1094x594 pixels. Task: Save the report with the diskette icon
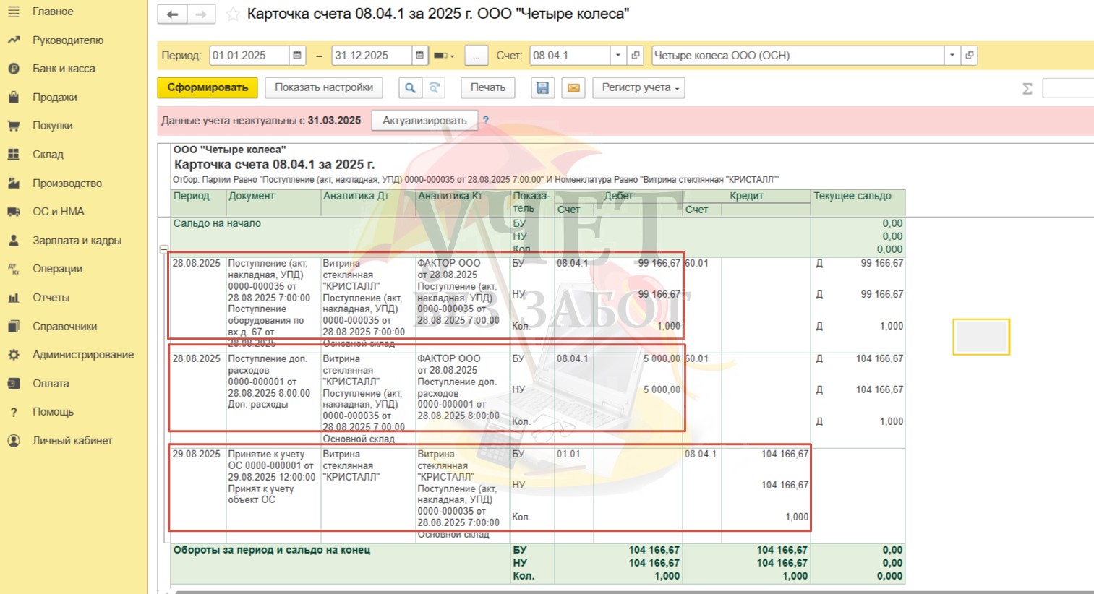tap(542, 87)
